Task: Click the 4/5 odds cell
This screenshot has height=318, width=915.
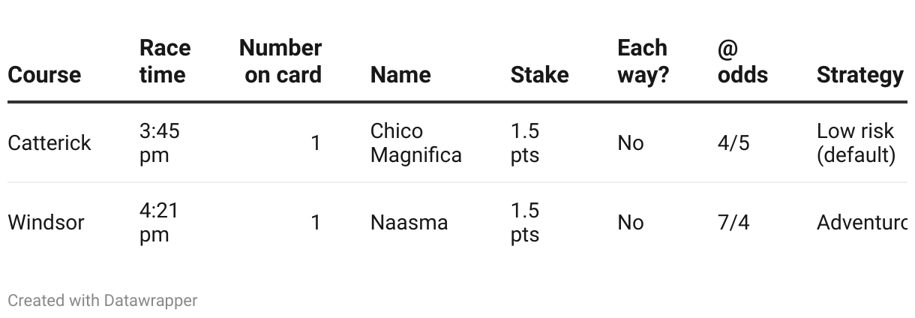Action: pos(733,143)
